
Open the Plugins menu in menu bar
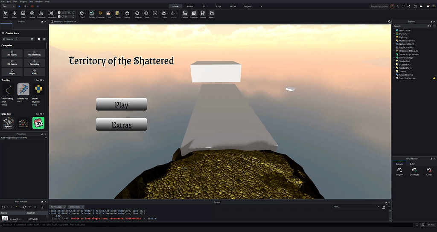pyautogui.click(x=23, y=1)
